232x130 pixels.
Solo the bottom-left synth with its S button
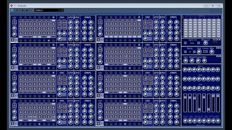(13, 123)
